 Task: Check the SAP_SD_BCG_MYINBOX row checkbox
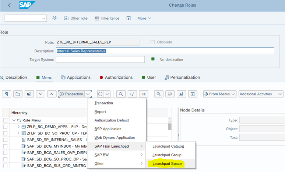[x=5, y=146]
